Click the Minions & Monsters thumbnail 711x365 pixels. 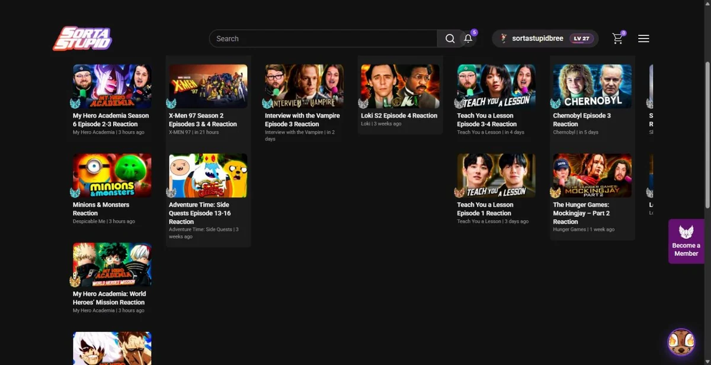click(x=112, y=175)
